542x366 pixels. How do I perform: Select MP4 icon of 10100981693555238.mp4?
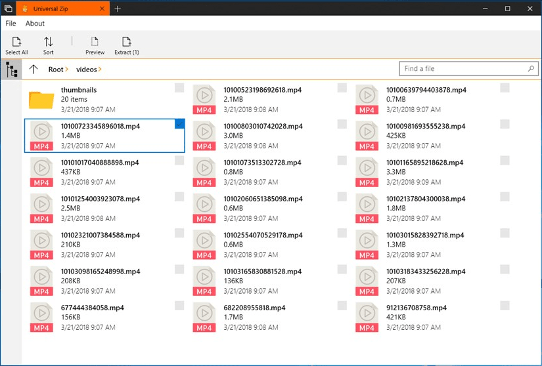367,136
